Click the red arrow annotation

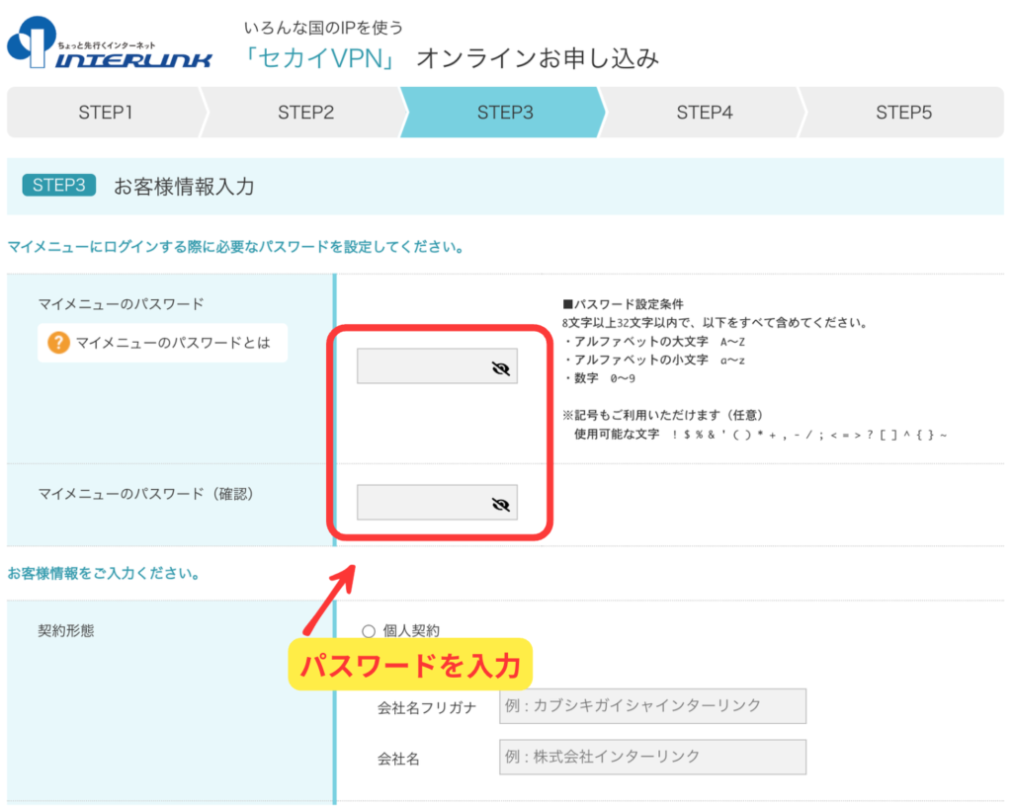328,602
